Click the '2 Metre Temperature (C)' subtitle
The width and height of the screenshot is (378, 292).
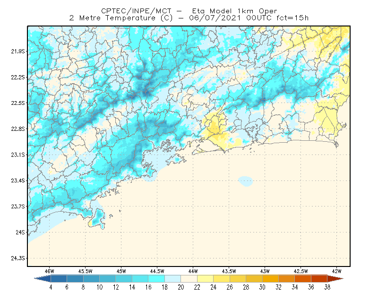[121, 18]
